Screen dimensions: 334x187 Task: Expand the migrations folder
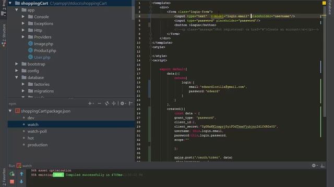pyautogui.click(x=23, y=91)
